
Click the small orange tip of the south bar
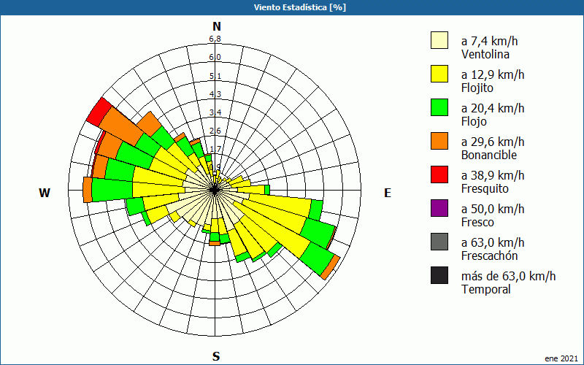click(x=215, y=243)
